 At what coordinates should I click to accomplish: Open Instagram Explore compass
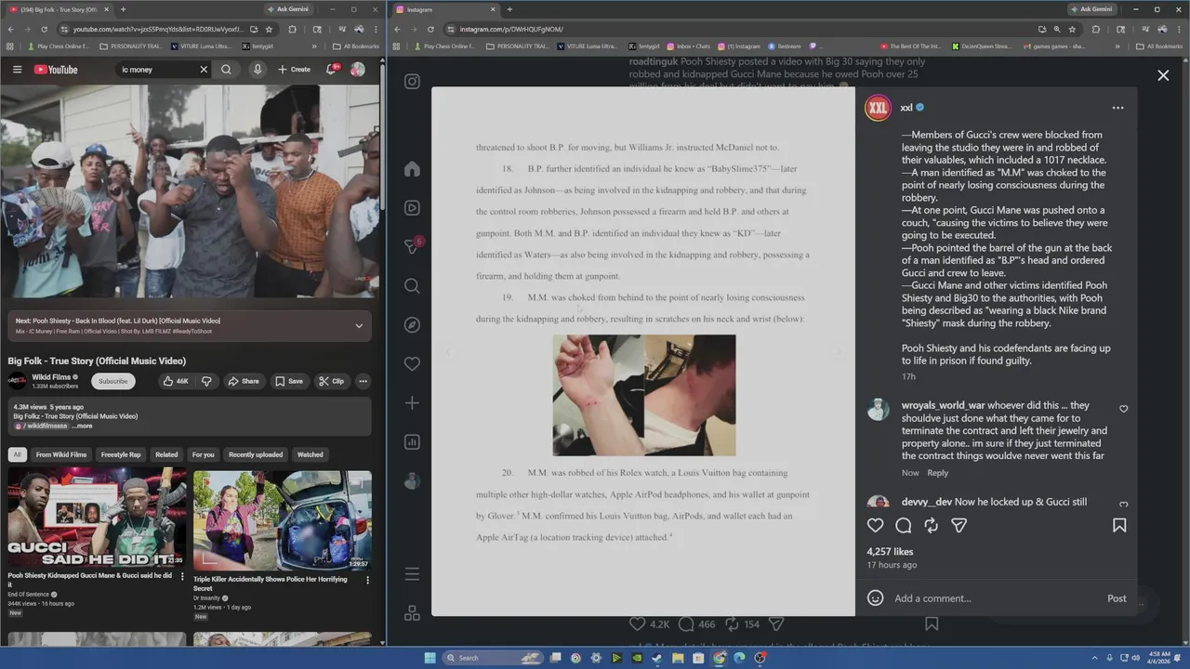coord(412,325)
